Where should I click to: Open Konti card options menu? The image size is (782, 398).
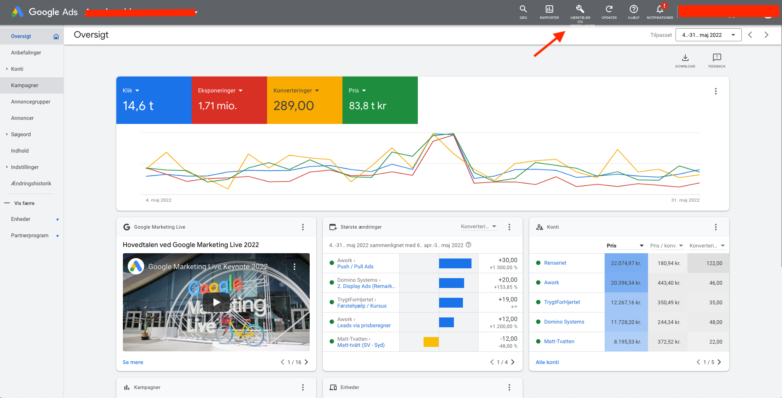[x=716, y=227]
